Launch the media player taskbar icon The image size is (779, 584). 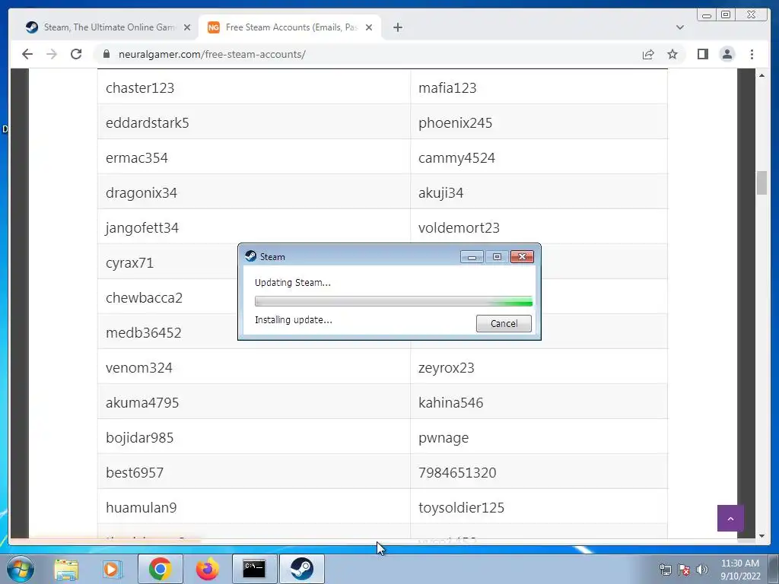click(x=113, y=569)
